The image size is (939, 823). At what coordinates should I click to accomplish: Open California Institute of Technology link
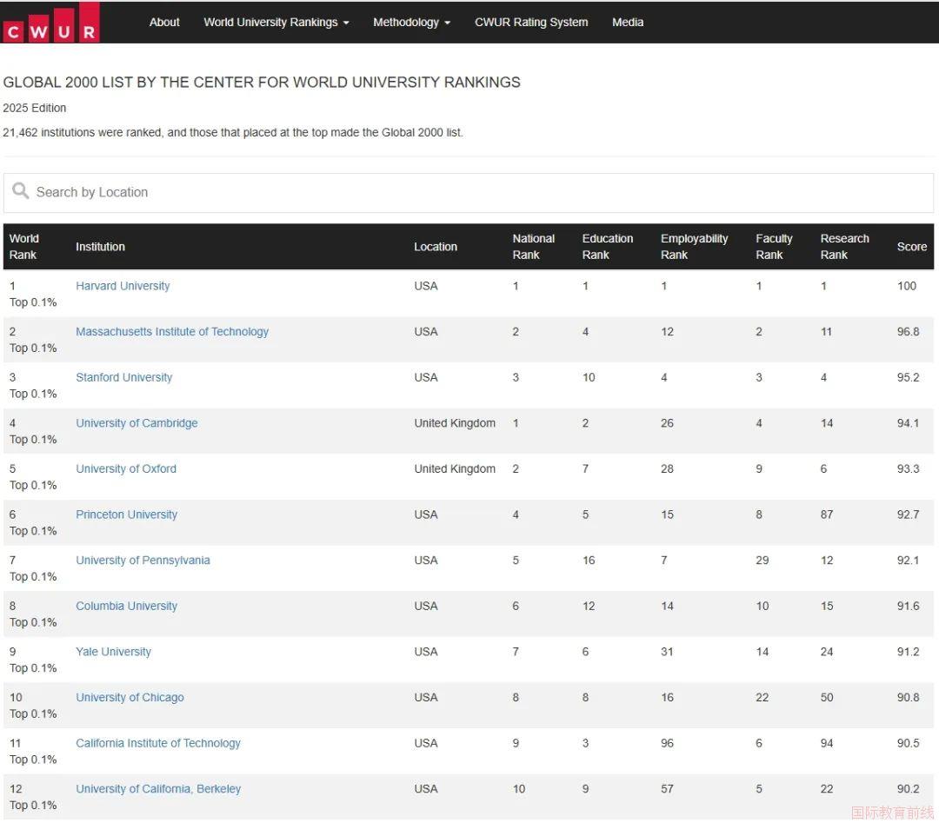158,743
